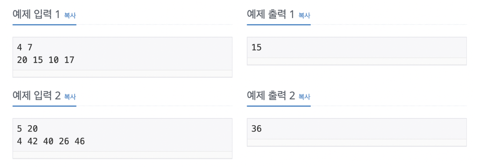Click the '5 20' line in input 2
492x167 pixels.
point(27,129)
